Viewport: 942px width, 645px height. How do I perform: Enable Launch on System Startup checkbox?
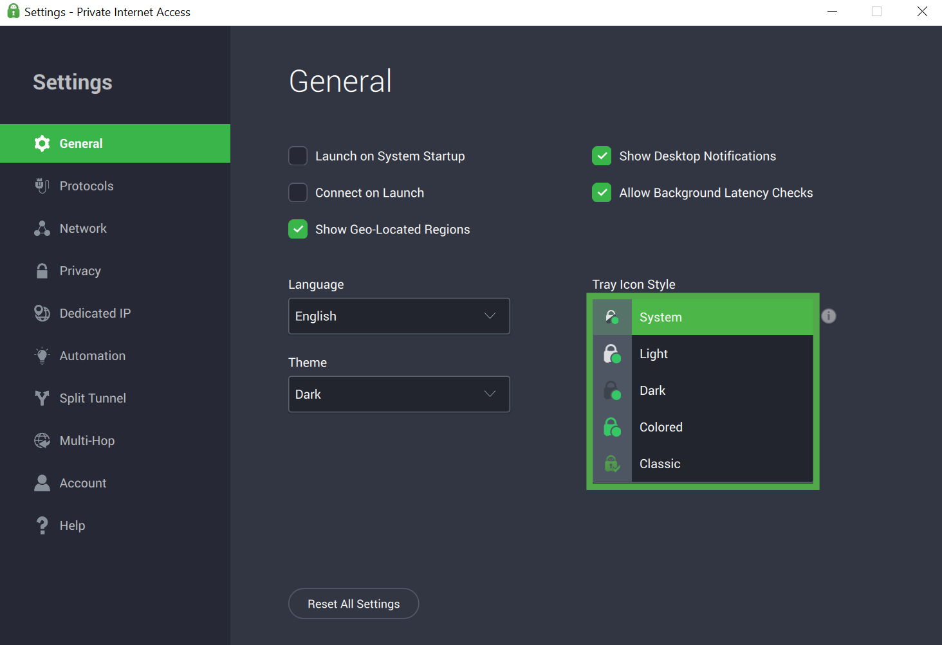point(298,156)
